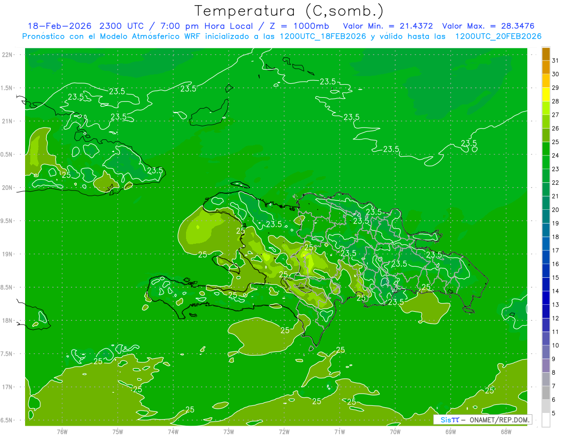Click legend value '30'

555,74
